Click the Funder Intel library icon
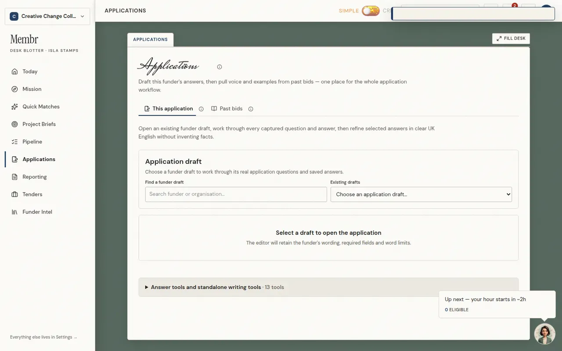Viewport: 562px width, 351px height. tap(14, 212)
